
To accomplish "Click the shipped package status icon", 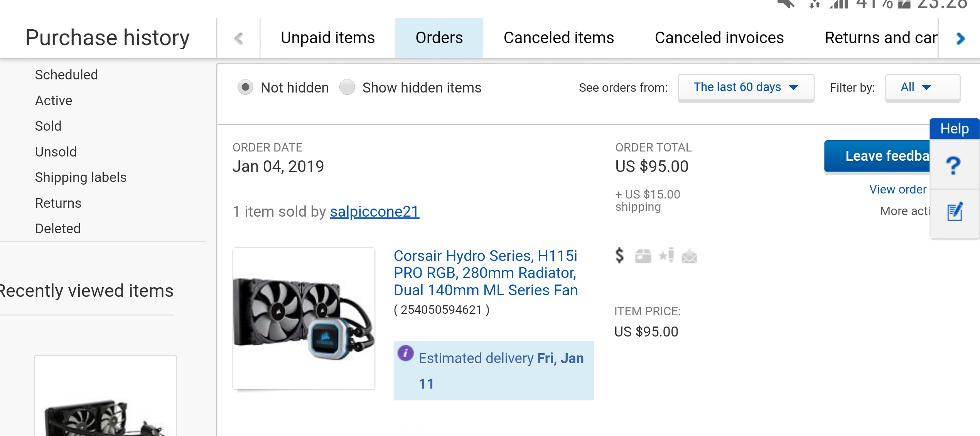I will coord(643,256).
